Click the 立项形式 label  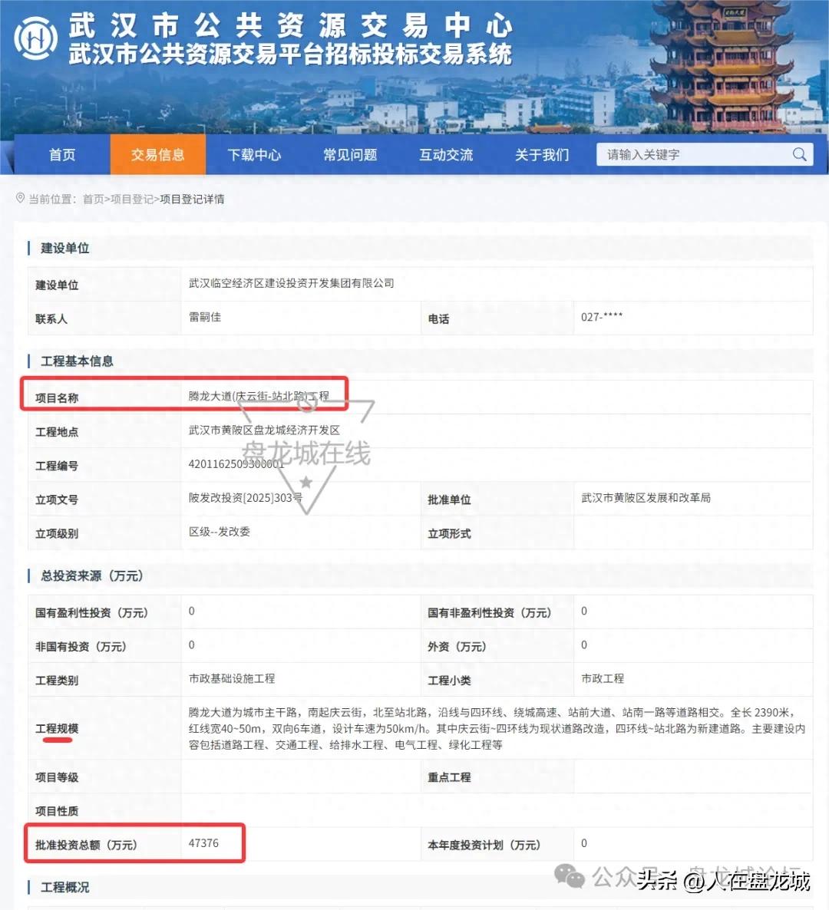(449, 534)
